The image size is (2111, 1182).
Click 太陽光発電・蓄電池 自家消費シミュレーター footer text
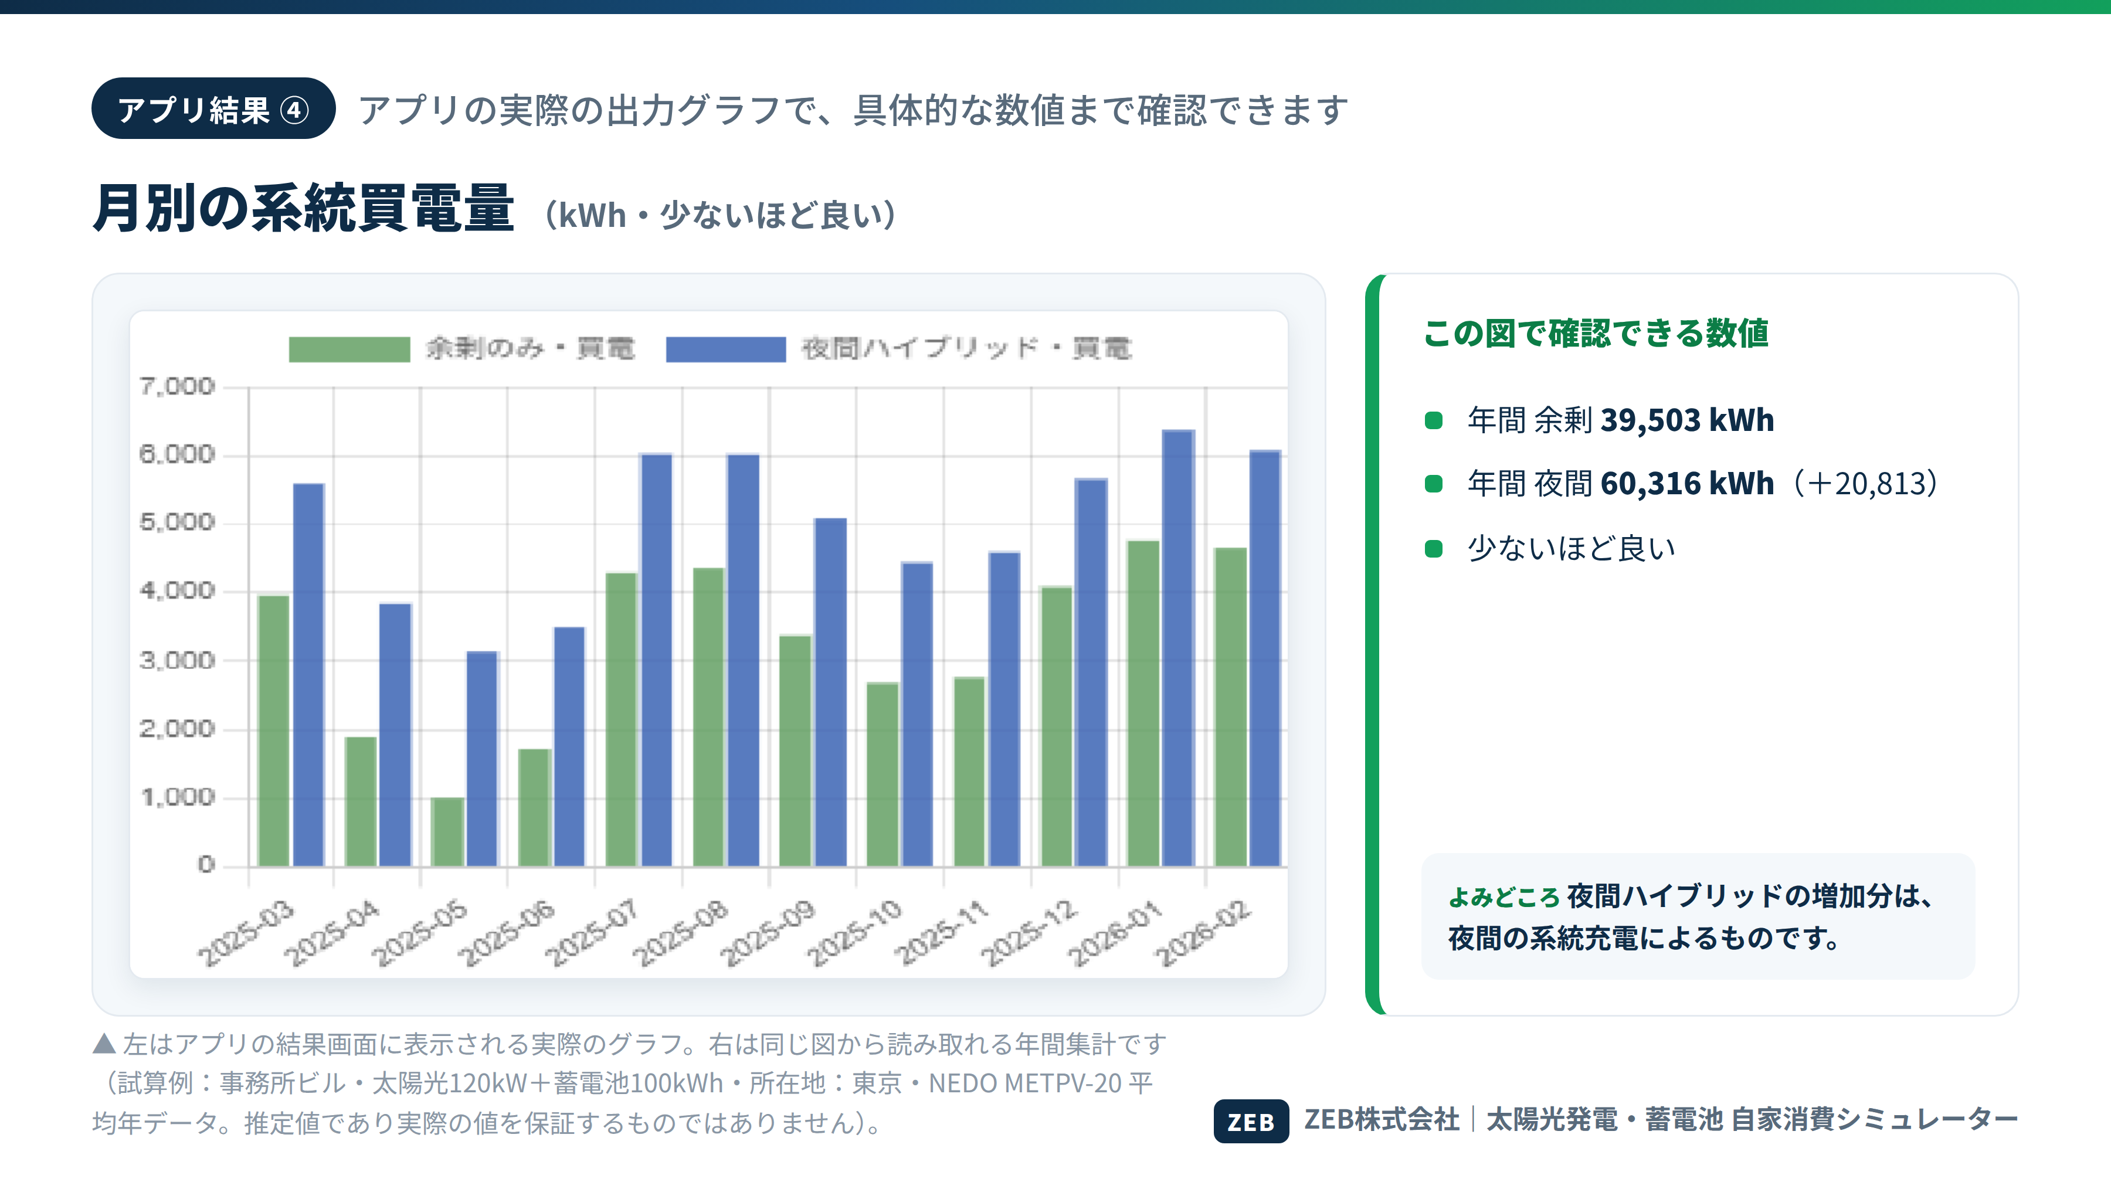coord(1752,1120)
